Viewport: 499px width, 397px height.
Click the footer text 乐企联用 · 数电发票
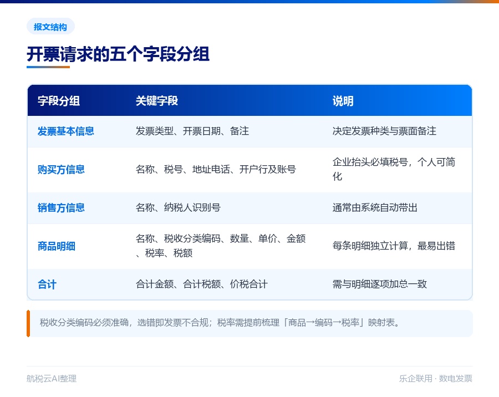(x=436, y=379)
